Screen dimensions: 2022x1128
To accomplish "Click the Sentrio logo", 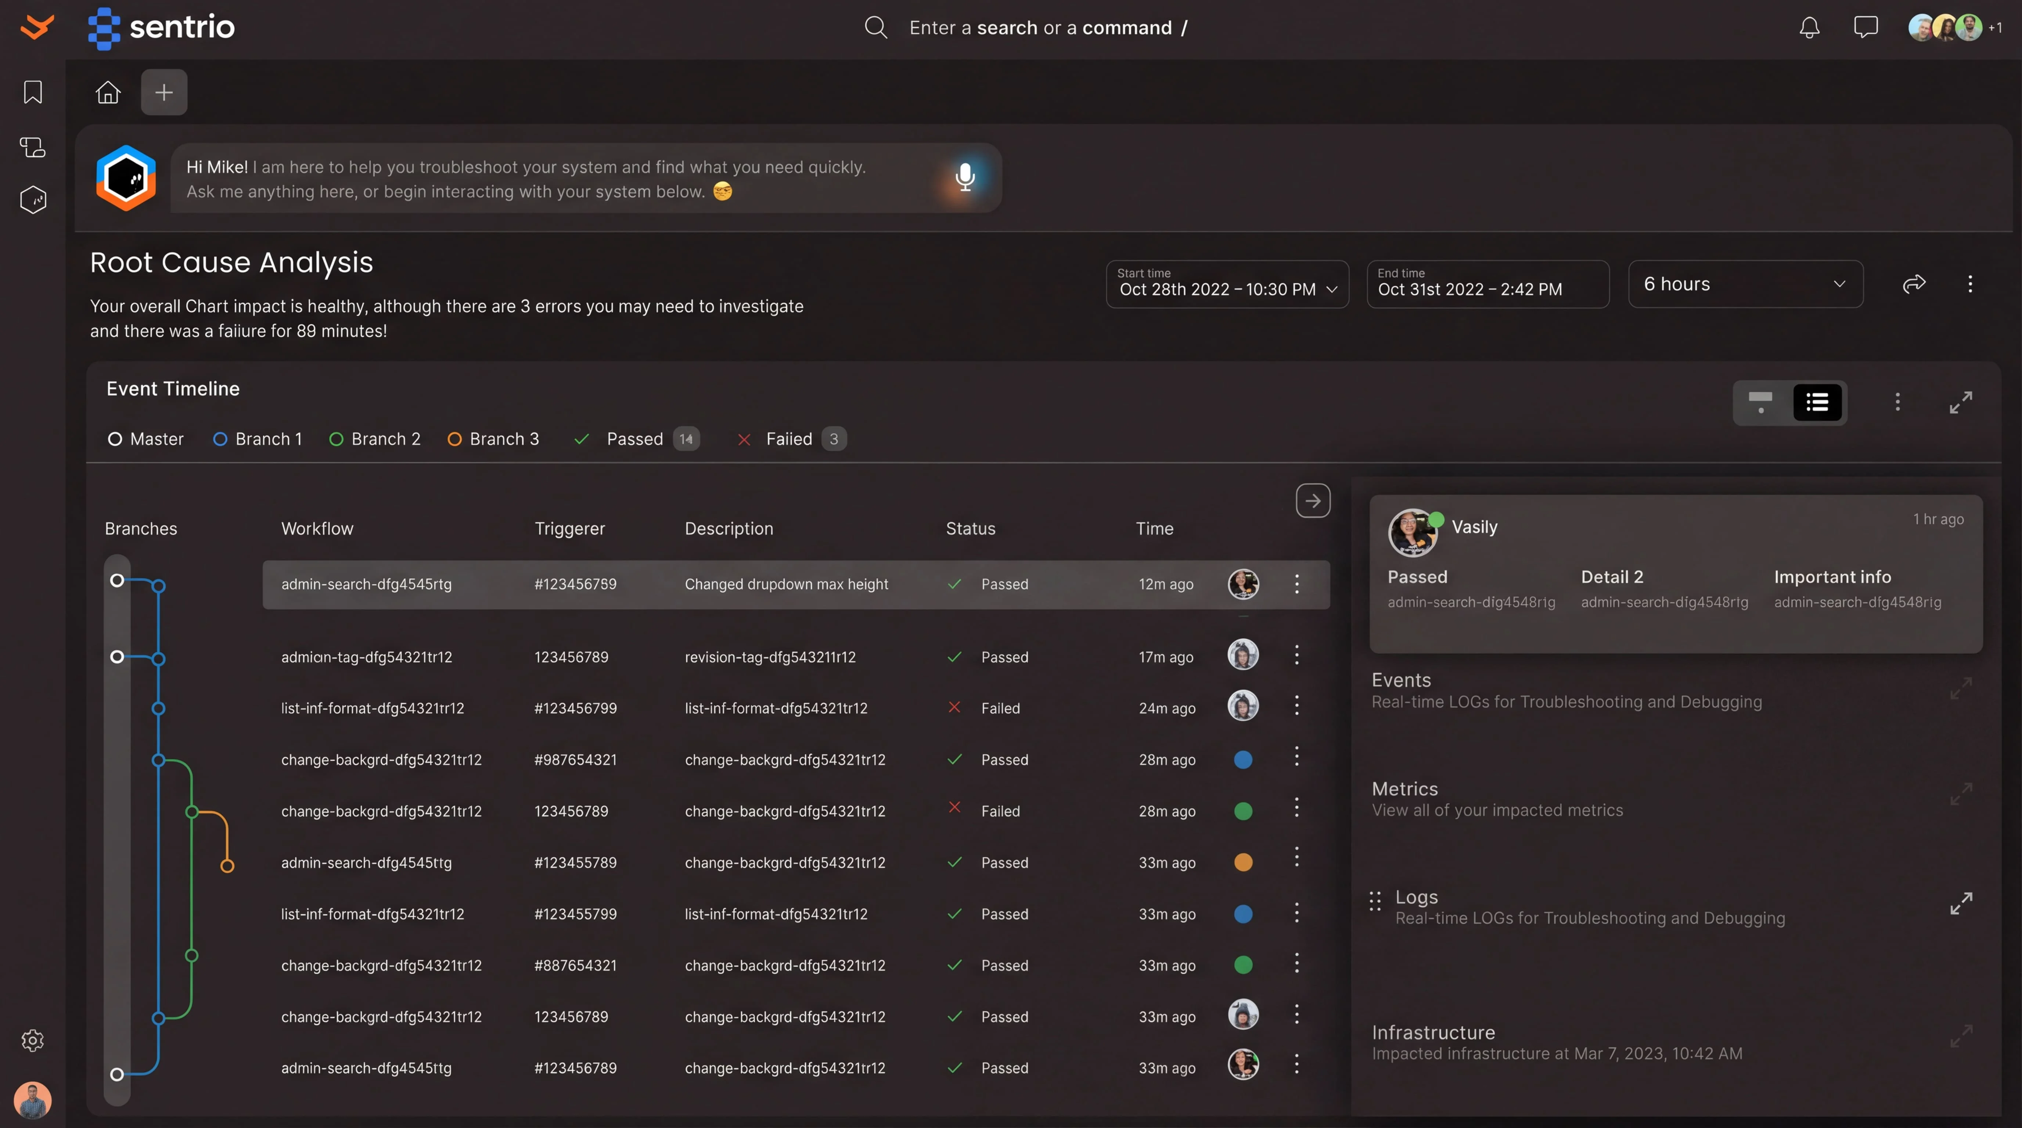I will coord(162,28).
